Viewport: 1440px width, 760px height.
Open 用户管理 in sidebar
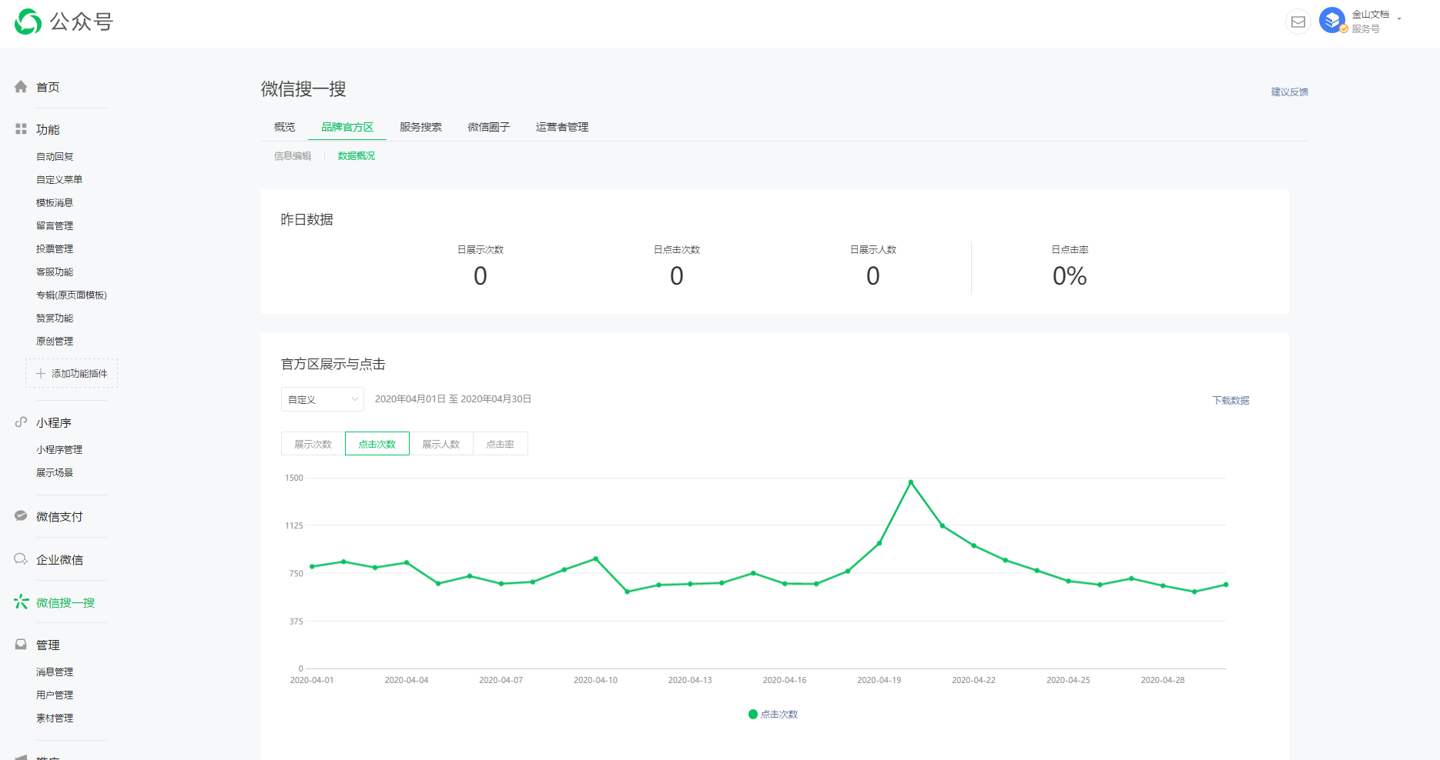55,695
